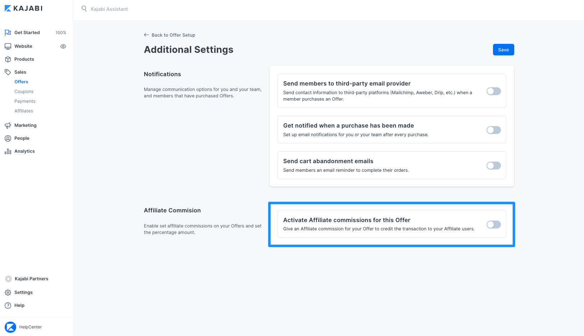The height and width of the screenshot is (336, 584).
Task: Click the blue Save button
Action: [503, 50]
